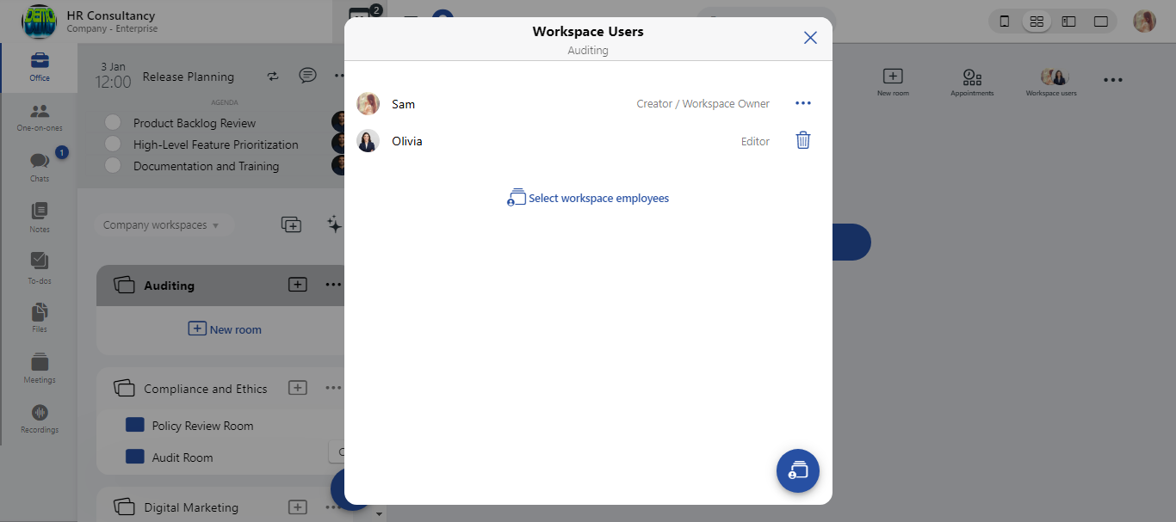
Task: Open the Chats sidebar section
Action: [x=40, y=167]
